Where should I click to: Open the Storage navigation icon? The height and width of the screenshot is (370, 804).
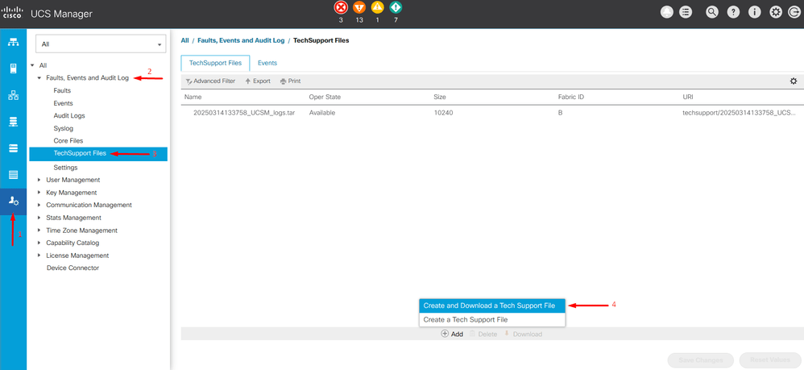coord(14,175)
